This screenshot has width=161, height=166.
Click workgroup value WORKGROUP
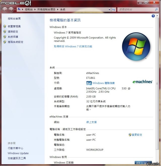(x=95, y=150)
